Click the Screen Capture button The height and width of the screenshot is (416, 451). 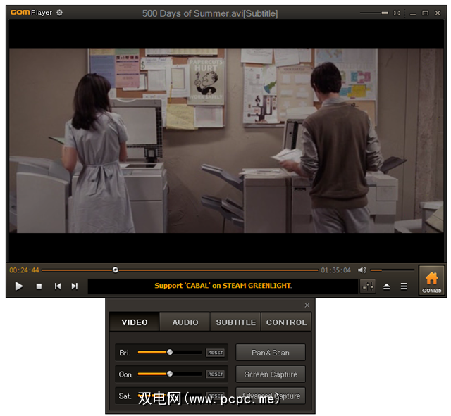271,374
